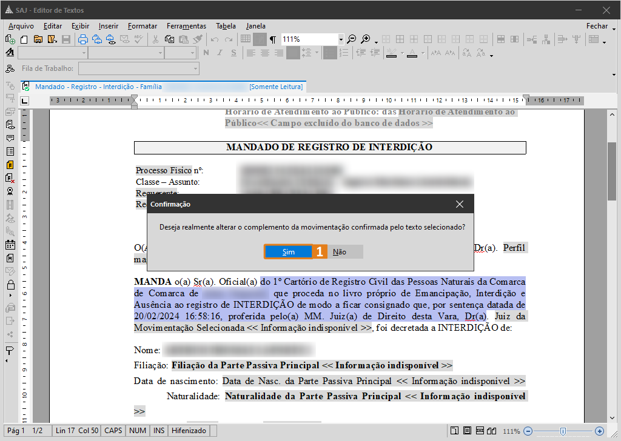This screenshot has height=441, width=621.
Task: Click the status bar zoom minus button
Action: 528,431
